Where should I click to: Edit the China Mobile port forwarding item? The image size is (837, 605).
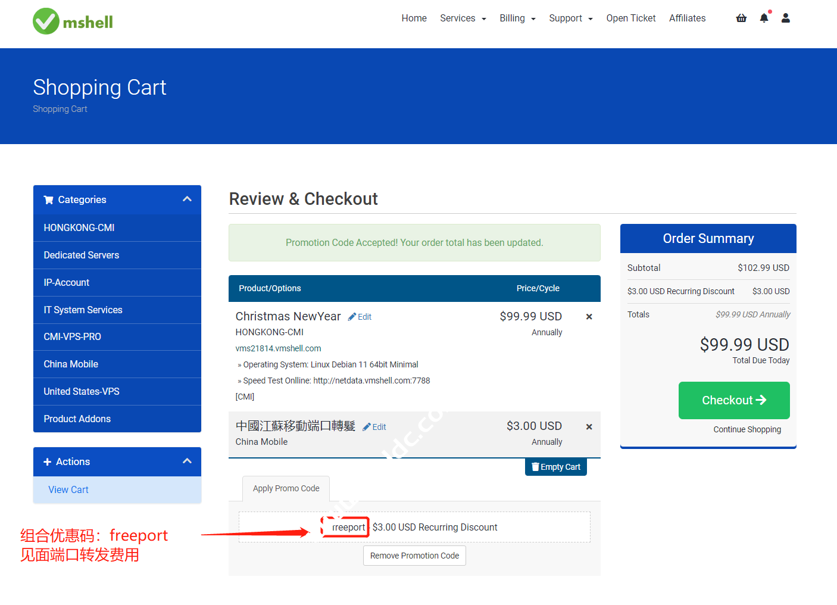pos(375,427)
